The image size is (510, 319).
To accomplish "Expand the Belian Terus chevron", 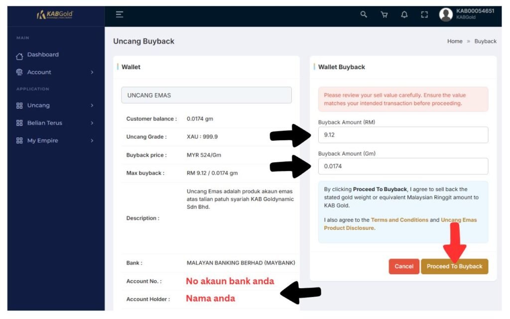I will pos(92,123).
